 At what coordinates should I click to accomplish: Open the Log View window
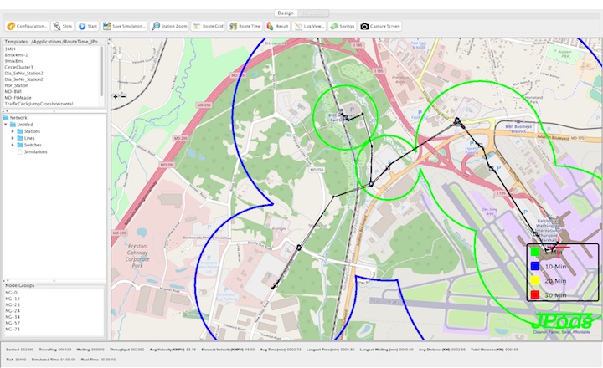click(309, 26)
